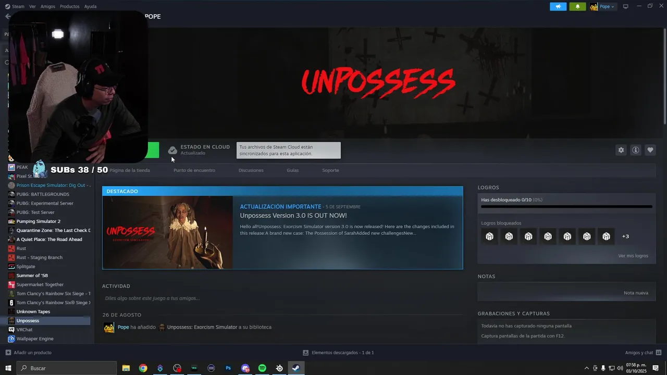Open Chrome from the taskbar

(143, 368)
